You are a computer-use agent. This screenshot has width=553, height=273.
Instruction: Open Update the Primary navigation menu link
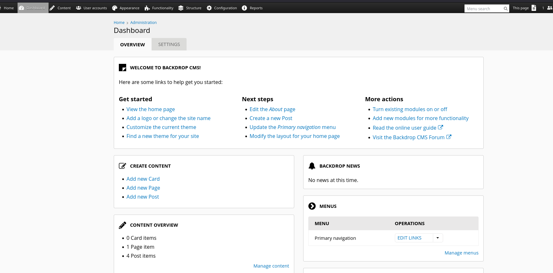[x=293, y=127]
